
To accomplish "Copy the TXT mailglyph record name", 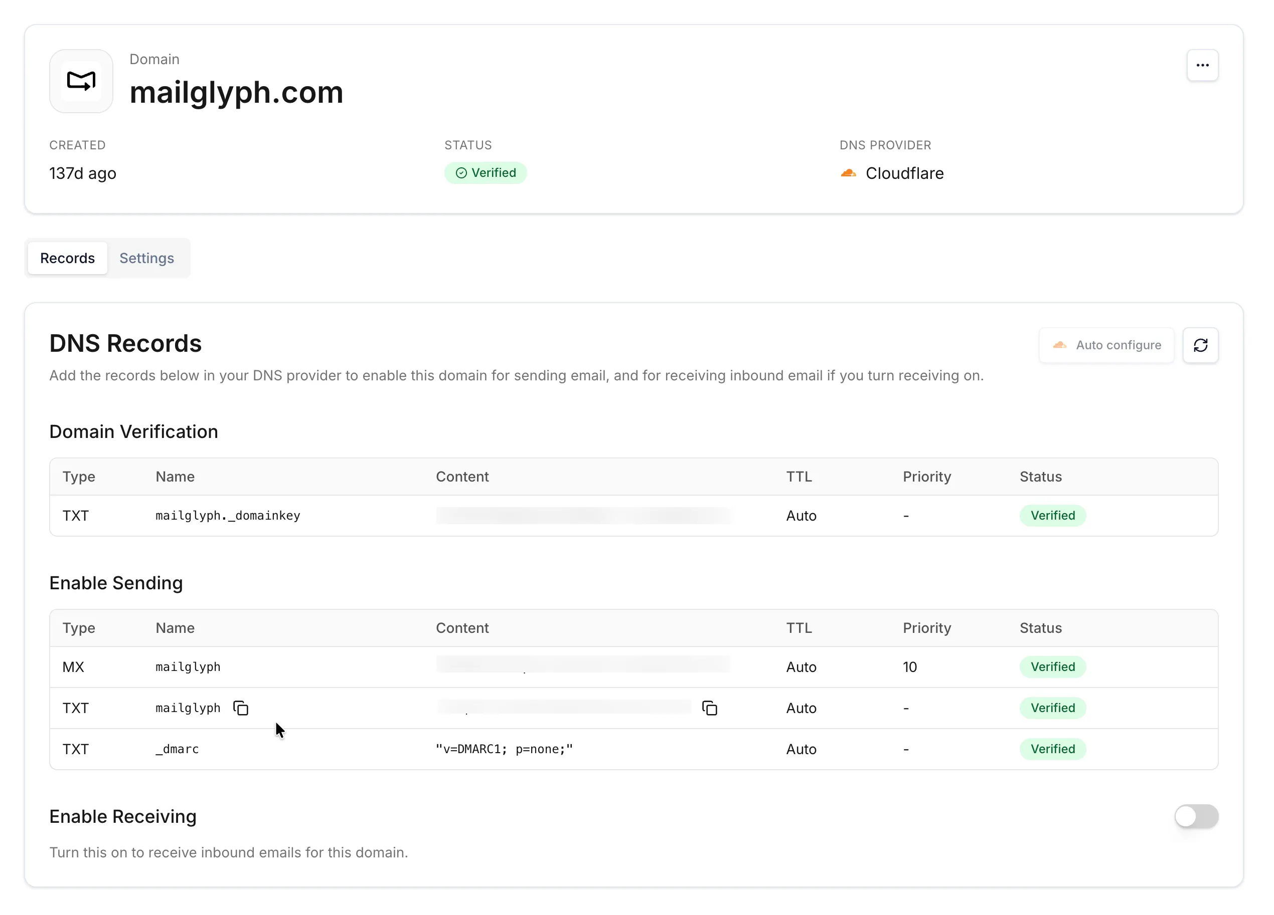I will tap(241, 709).
